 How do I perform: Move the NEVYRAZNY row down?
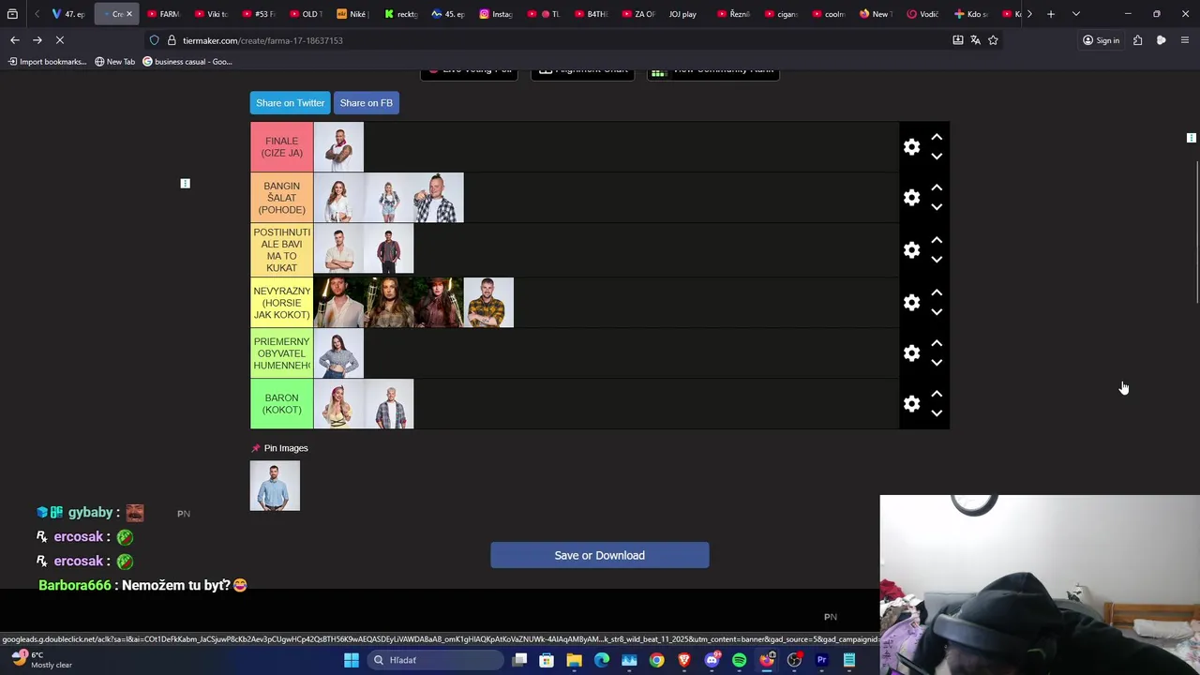click(937, 312)
